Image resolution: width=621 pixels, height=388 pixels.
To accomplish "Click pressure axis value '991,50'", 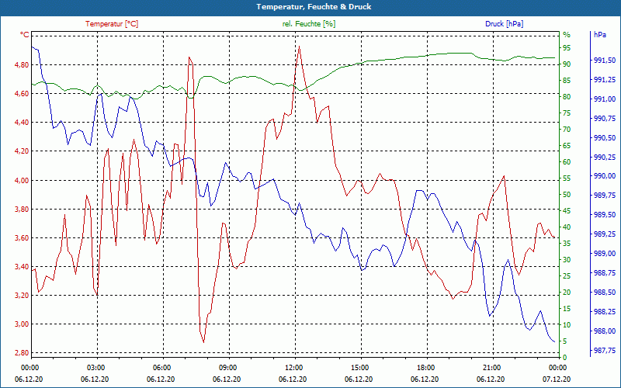I will [x=605, y=61].
